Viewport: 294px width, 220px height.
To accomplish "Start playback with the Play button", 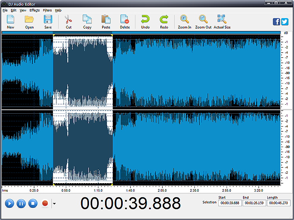I will 9,203.
